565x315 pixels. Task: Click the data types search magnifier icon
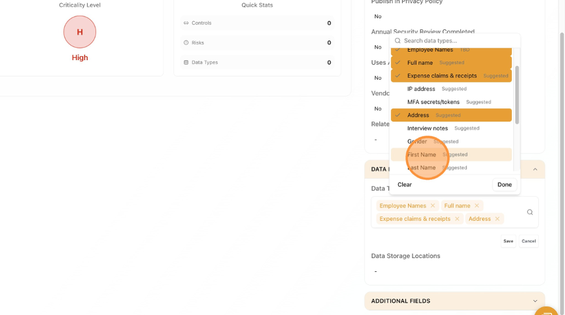(530, 212)
